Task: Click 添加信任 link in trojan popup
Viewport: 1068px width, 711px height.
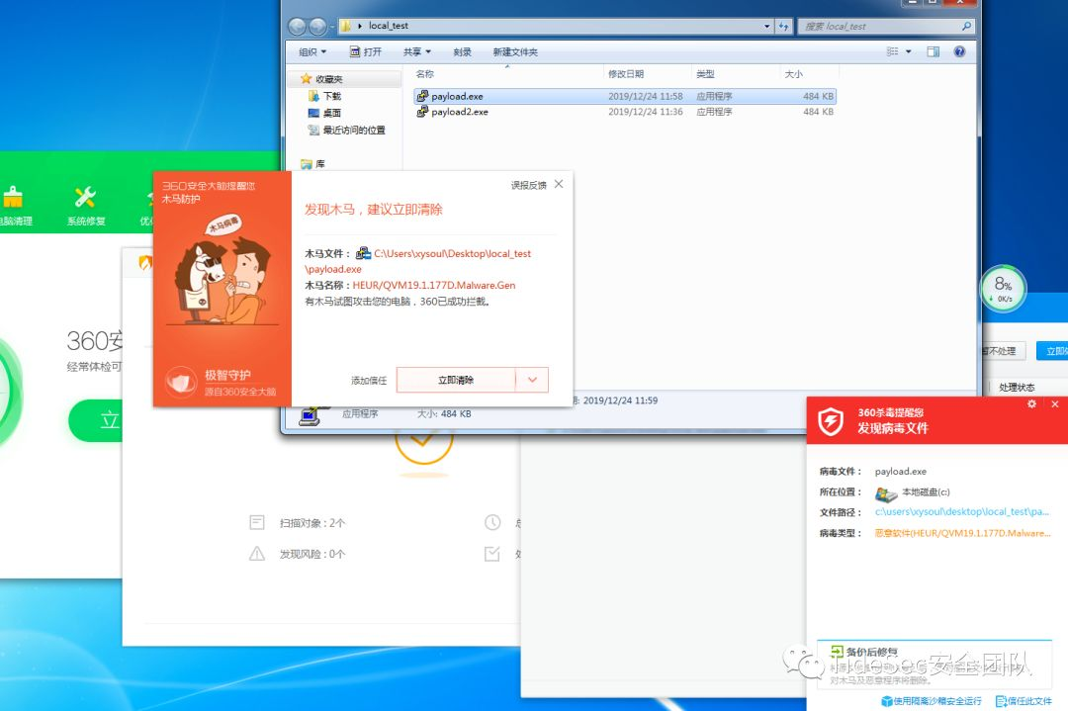Action: (x=369, y=381)
